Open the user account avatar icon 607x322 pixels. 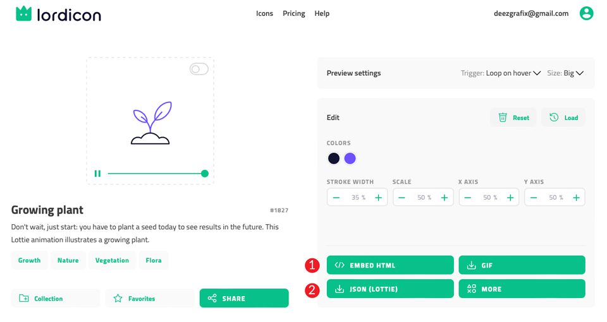click(x=587, y=13)
